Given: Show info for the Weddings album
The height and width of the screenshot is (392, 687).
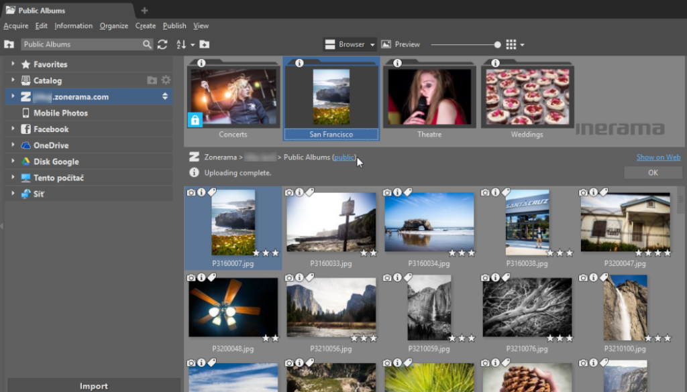Looking at the screenshot, I should (495, 63).
